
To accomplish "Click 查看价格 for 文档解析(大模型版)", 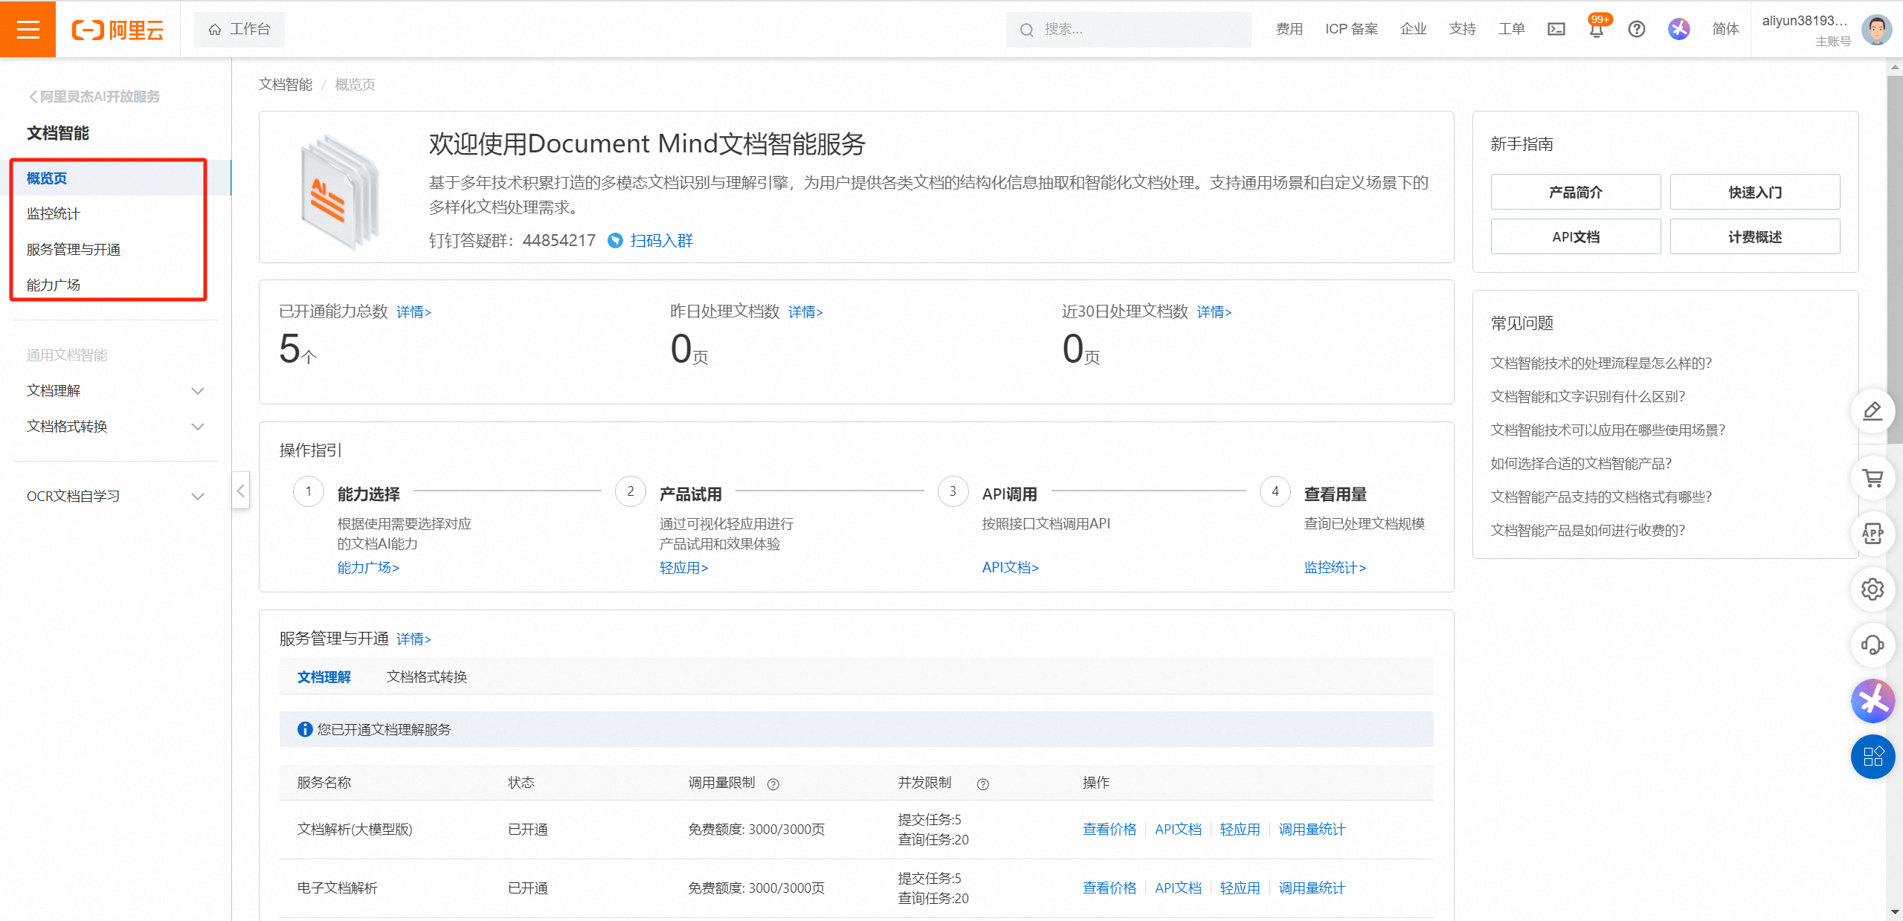I will click(1110, 829).
